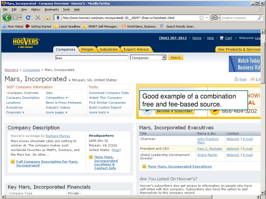This screenshot has height=199, width=266.
Task: Click the yellow Search button
Action: [x=176, y=57]
